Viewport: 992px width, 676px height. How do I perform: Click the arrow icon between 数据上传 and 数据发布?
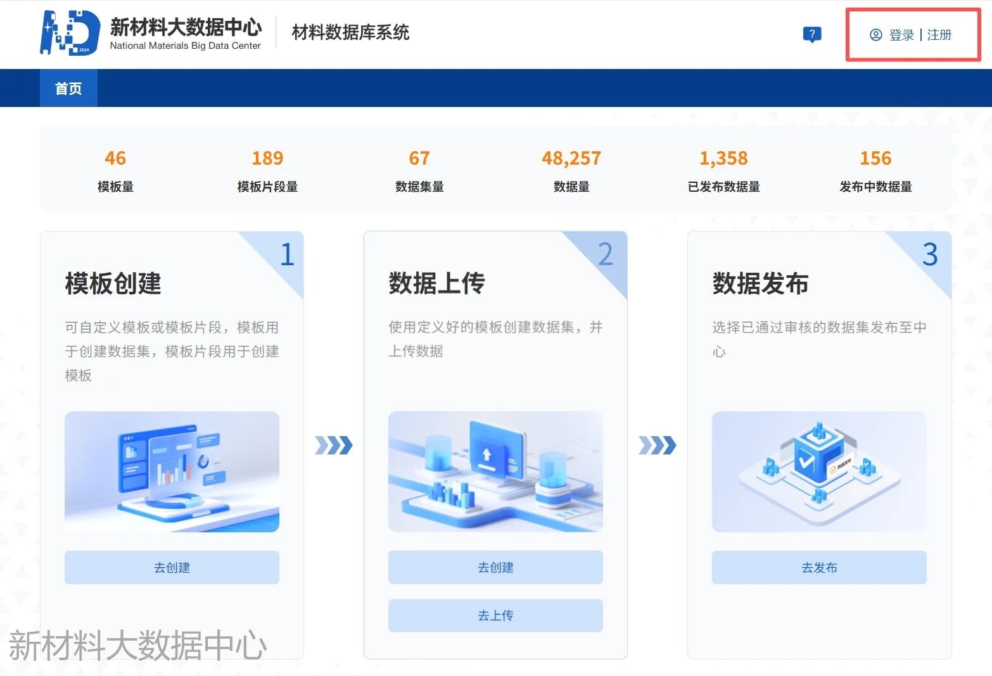657,445
